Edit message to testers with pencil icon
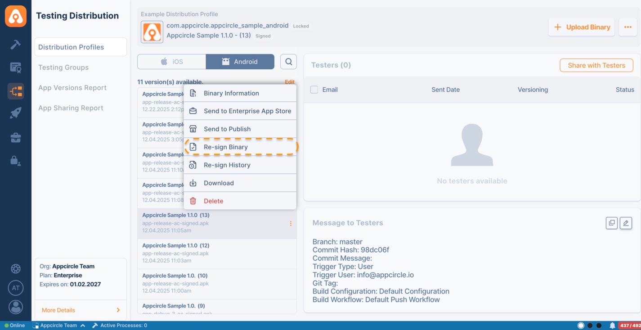Image resolution: width=641 pixels, height=330 pixels. [626, 222]
